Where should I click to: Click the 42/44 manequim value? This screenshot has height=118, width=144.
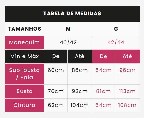point(116,42)
